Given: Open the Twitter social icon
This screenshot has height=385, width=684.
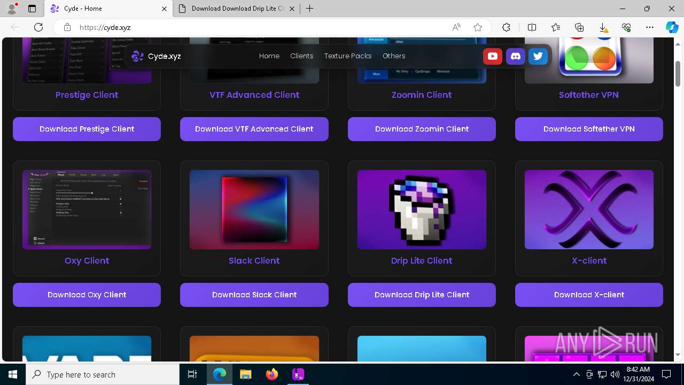Looking at the screenshot, I should click(538, 56).
